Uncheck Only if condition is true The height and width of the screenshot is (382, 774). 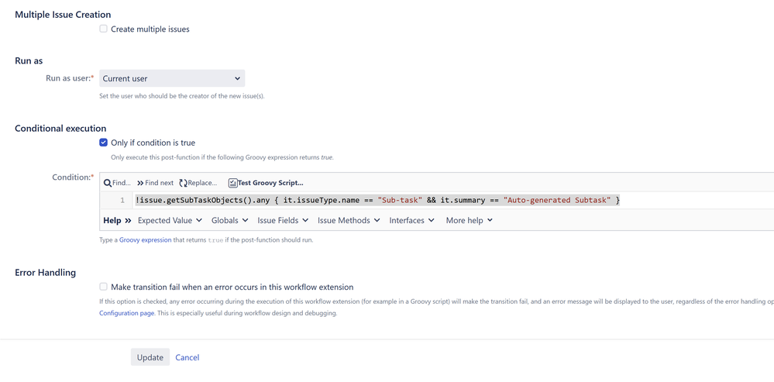tap(103, 143)
